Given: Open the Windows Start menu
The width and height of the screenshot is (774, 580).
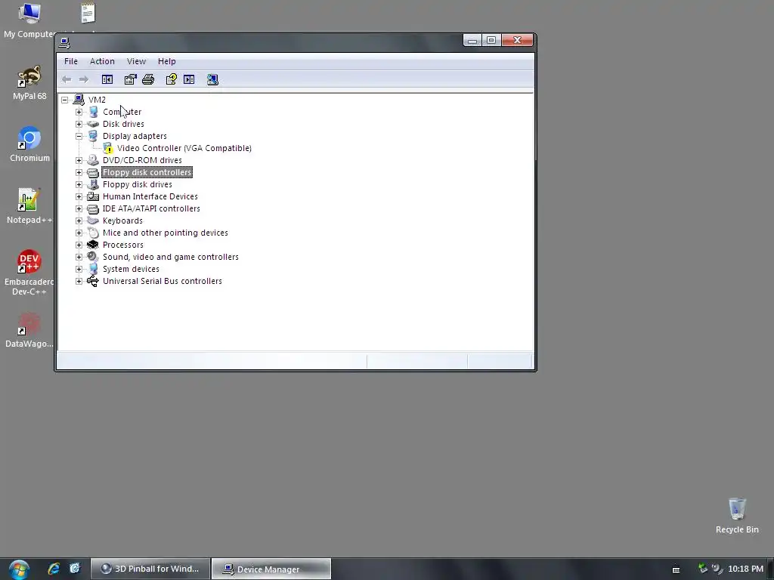Looking at the screenshot, I should click(19, 569).
